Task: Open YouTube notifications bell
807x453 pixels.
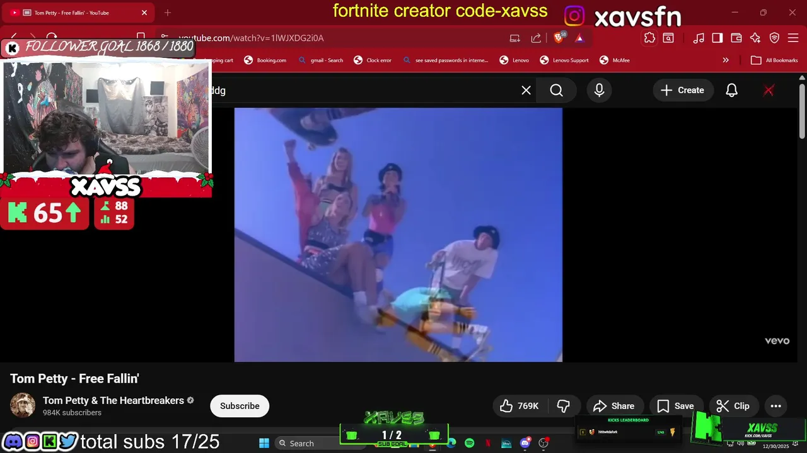Action: 731,91
